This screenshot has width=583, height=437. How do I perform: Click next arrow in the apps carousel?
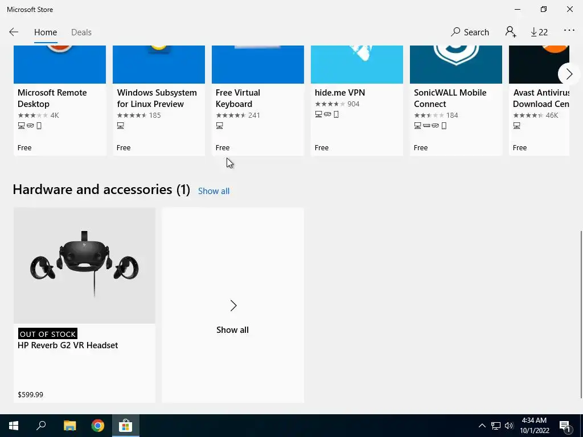pos(569,74)
